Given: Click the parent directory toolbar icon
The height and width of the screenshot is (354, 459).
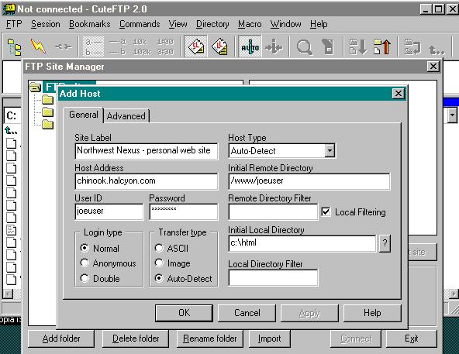Looking at the screenshot, I should coord(437,50).
